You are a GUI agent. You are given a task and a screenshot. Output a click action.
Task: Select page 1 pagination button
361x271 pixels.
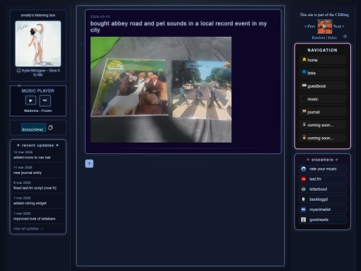(x=90, y=164)
